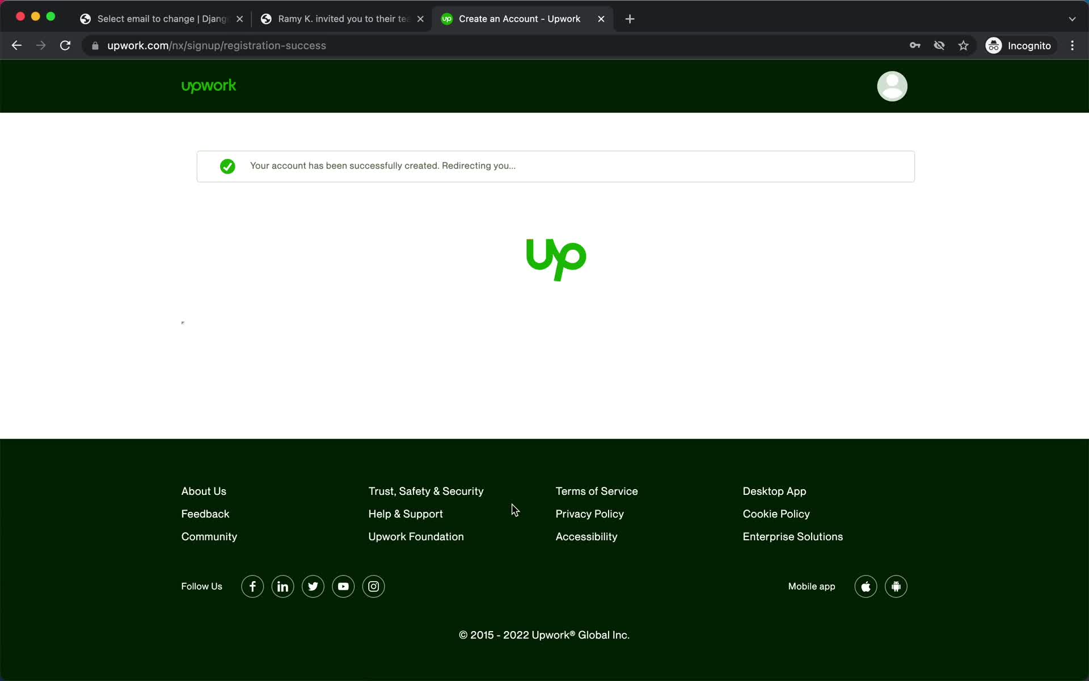Visit the Community link
The image size is (1089, 681).
pos(209,536)
